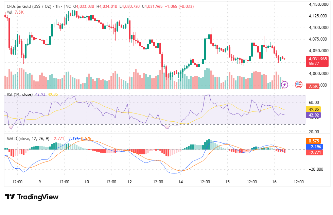Click the US flag economic event icon
333x215 pixels.
click(x=299, y=85)
